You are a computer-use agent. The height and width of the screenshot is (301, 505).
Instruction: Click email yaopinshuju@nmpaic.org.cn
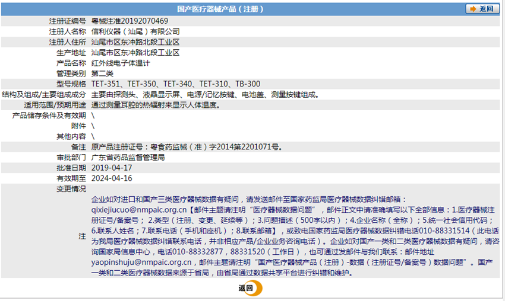pyautogui.click(x=141, y=262)
